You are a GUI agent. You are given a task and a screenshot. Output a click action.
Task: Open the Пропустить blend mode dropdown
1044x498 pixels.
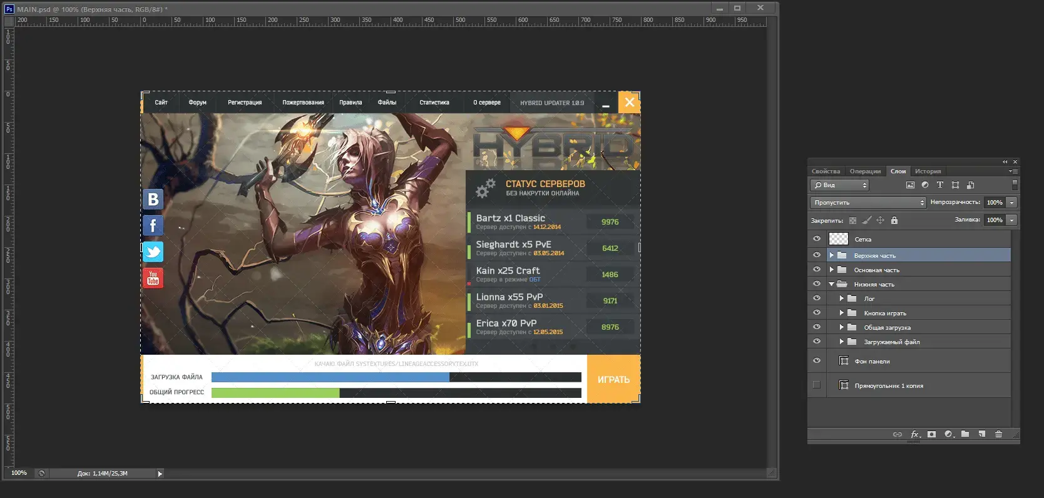point(868,203)
